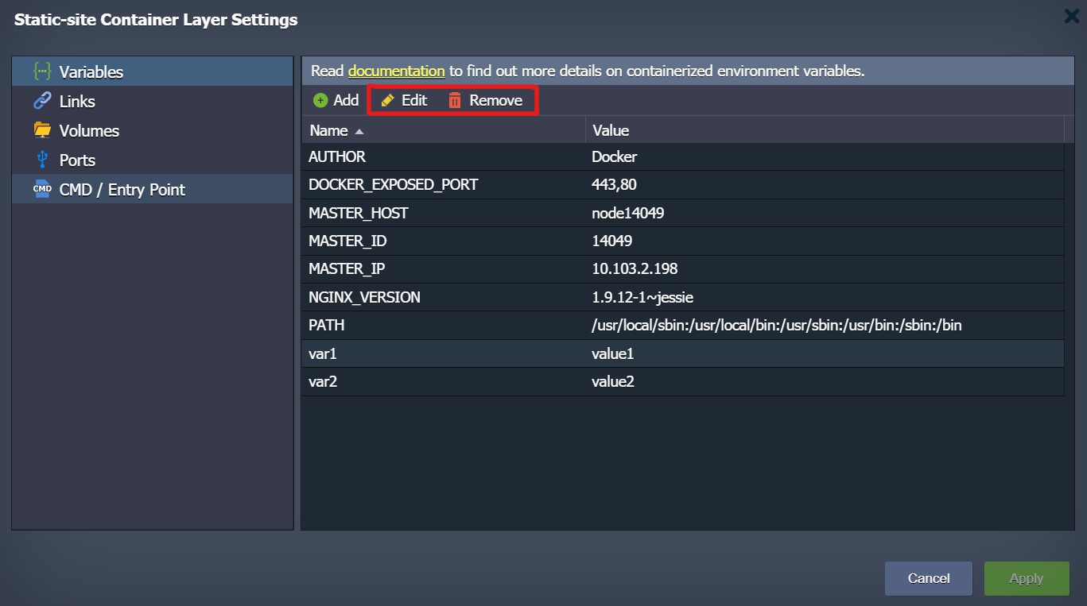The height and width of the screenshot is (606, 1087).
Task: Click the Name sort arrow indicator
Action: coord(359,131)
